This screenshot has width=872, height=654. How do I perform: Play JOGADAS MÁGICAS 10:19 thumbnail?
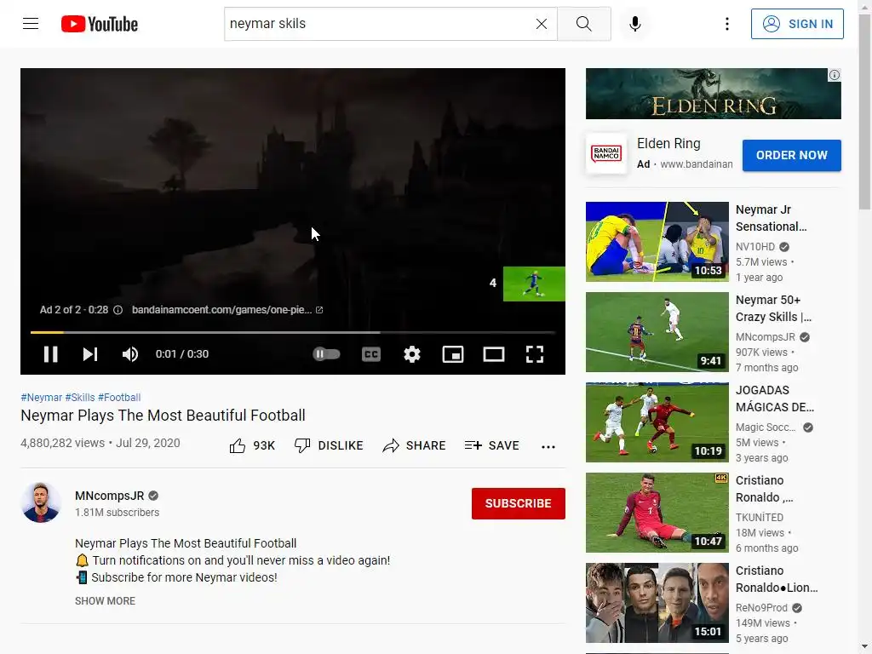coord(657,422)
